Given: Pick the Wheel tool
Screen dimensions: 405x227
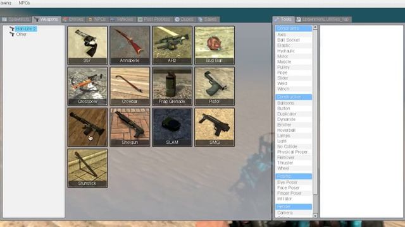Looking at the screenshot, I should click(x=294, y=168).
